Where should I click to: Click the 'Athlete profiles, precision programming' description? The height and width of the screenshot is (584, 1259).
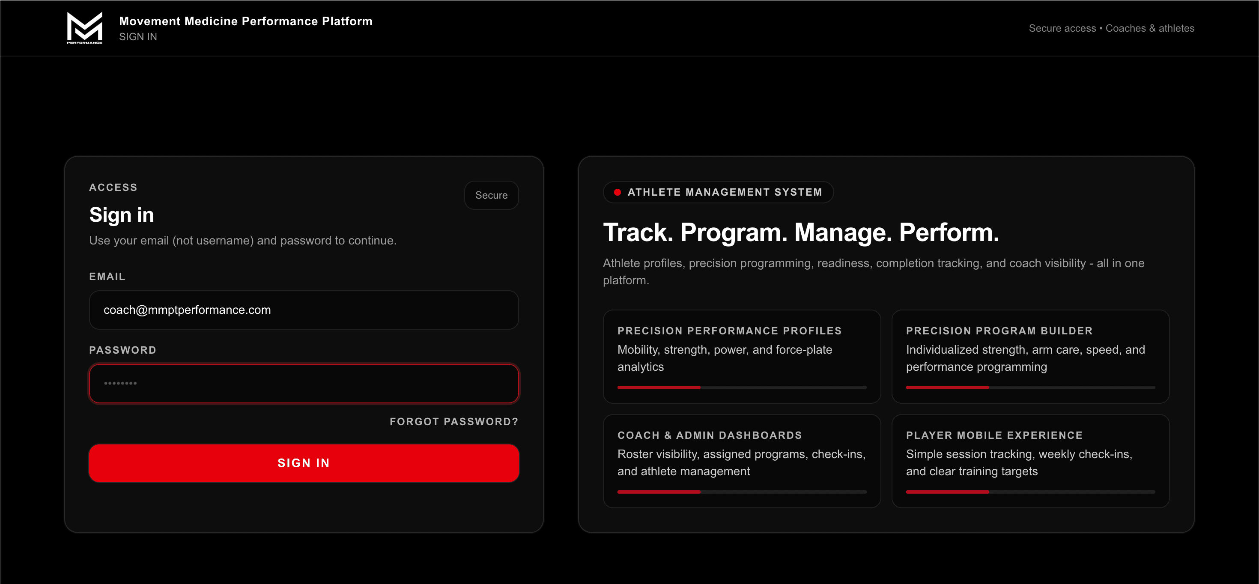pos(874,272)
